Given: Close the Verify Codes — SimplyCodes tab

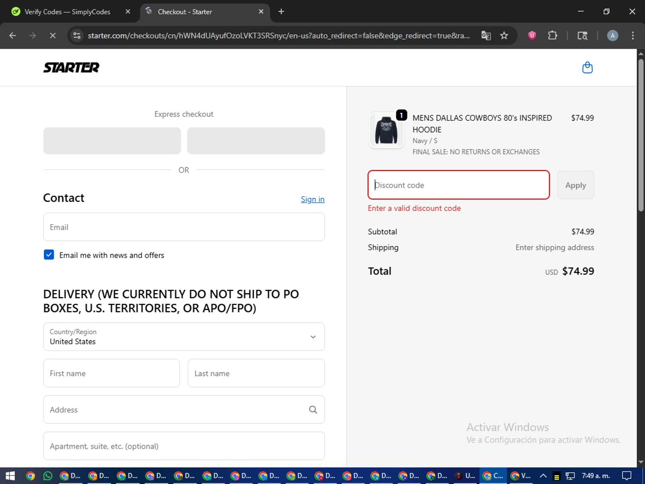Looking at the screenshot, I should tap(128, 12).
